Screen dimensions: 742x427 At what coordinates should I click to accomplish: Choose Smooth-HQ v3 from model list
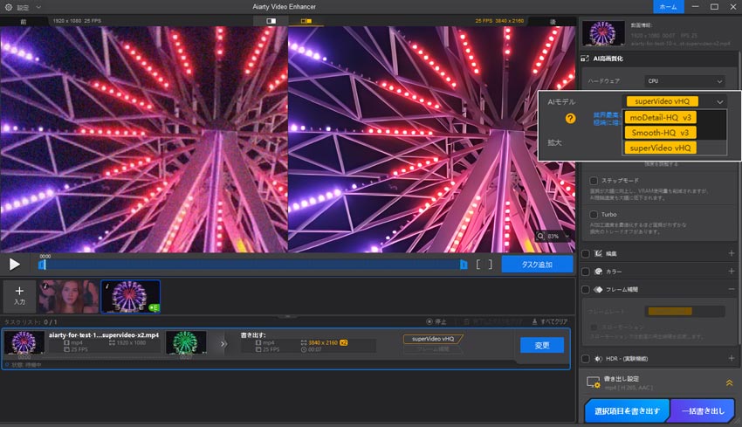[660, 133]
